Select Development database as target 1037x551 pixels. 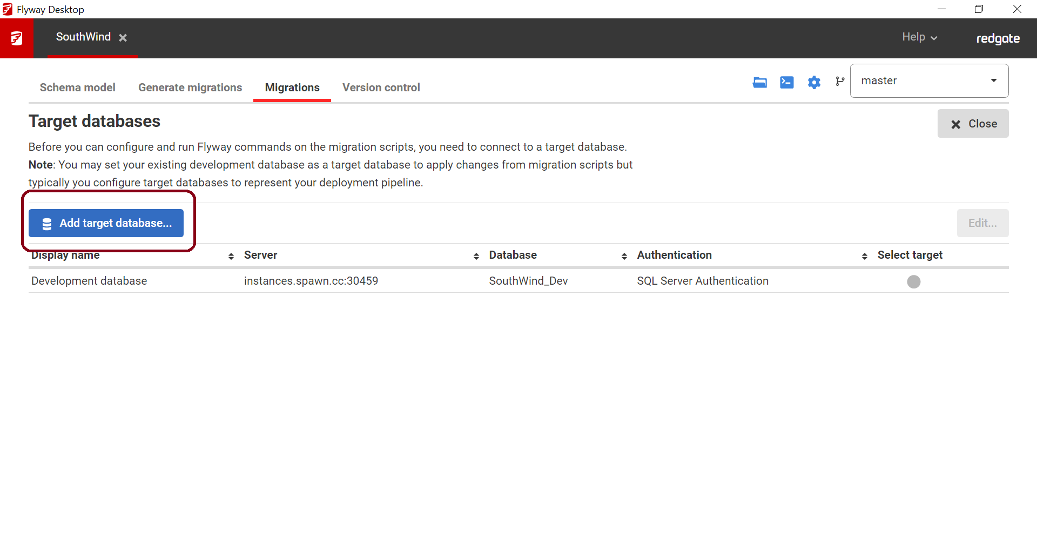pos(913,281)
